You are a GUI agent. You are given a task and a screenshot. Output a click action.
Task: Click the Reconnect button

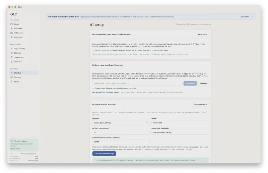[x=202, y=35]
